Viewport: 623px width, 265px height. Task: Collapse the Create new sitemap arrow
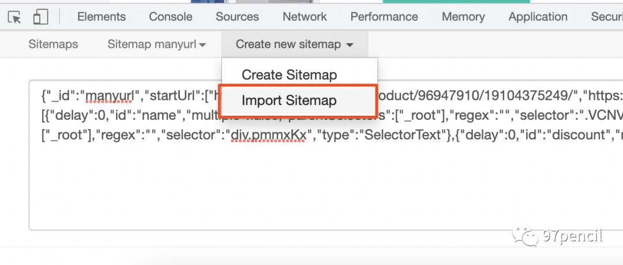tap(350, 45)
